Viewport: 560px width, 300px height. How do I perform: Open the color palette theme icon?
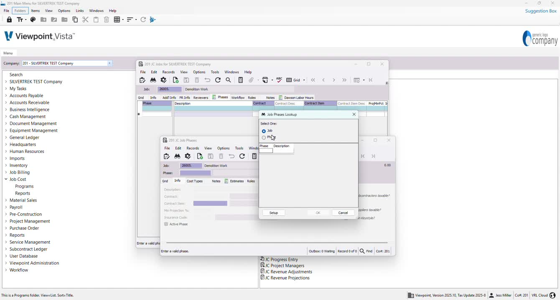[33, 20]
